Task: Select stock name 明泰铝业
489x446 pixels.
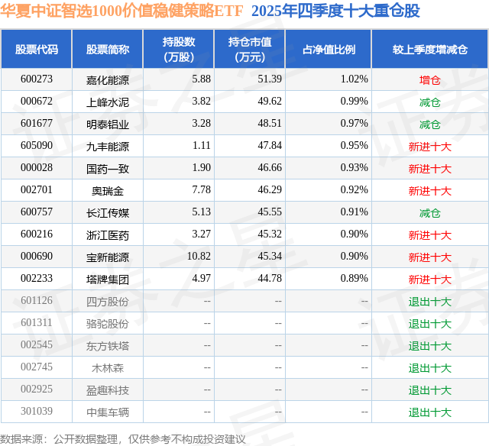Action: pyautogui.click(x=108, y=124)
